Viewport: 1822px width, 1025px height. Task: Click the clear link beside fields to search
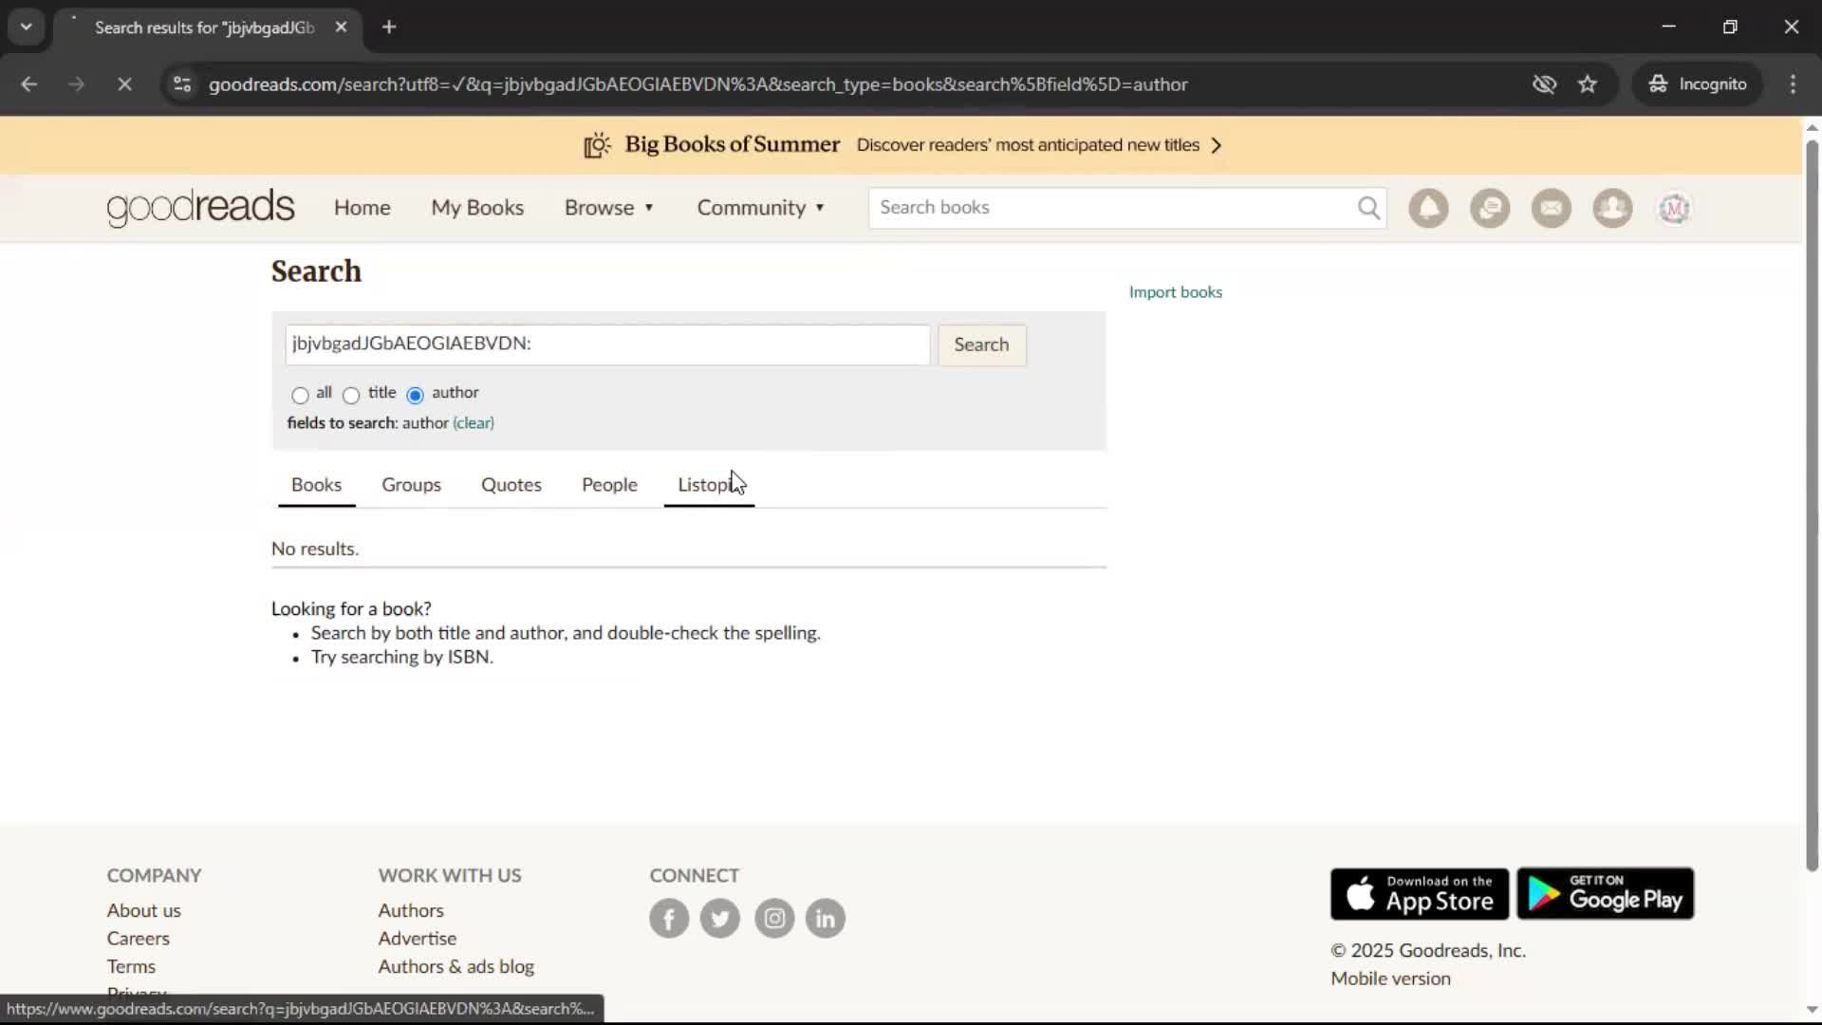[x=474, y=423]
